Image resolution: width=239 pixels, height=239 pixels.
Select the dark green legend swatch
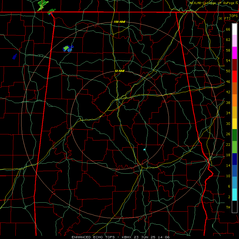[x=234, y=135]
